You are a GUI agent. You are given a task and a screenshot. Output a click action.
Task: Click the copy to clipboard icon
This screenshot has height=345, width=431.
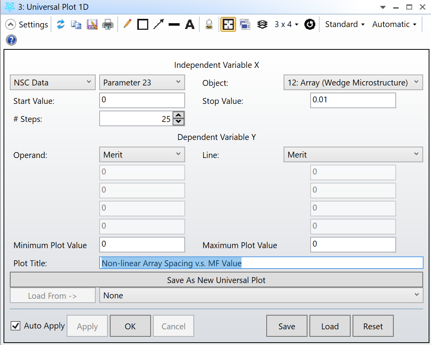[76, 24]
